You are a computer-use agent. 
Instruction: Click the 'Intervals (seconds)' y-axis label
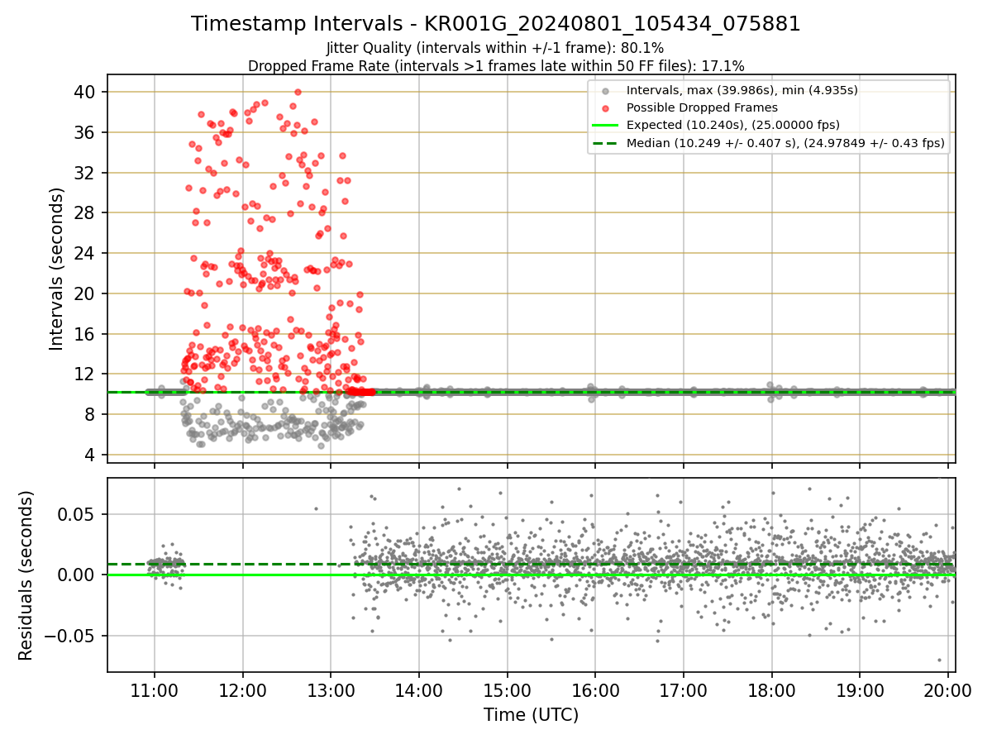pyautogui.click(x=56, y=269)
